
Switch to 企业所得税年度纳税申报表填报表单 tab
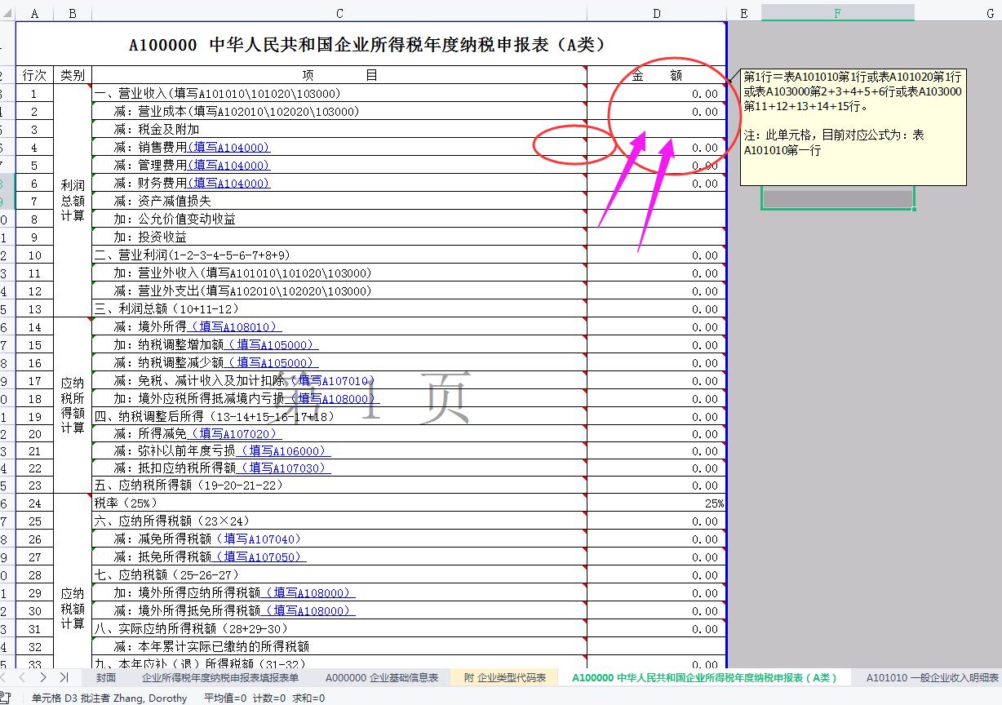[x=222, y=677]
